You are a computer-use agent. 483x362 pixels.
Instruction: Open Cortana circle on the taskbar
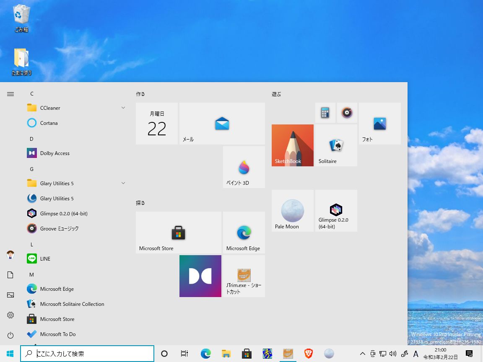point(164,354)
